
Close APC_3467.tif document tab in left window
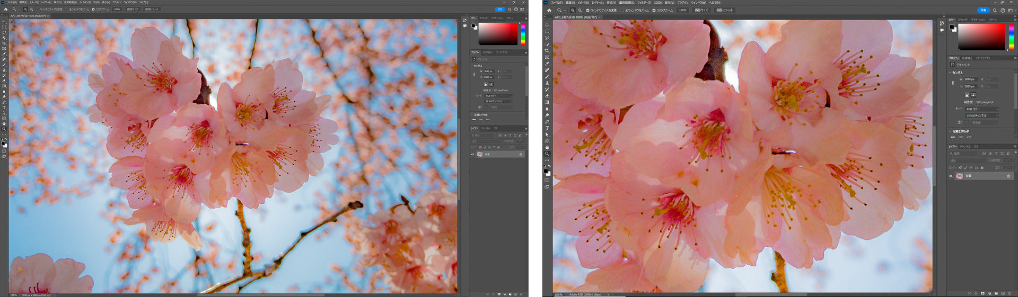[48, 16]
